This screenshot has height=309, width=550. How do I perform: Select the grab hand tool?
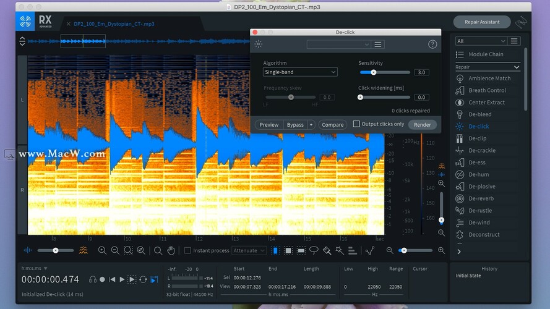[171, 250]
